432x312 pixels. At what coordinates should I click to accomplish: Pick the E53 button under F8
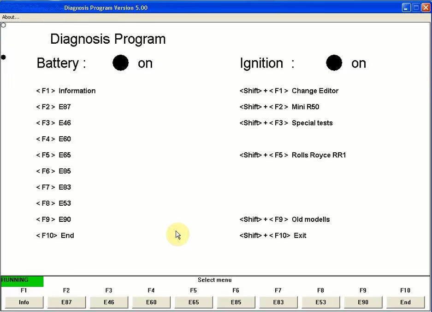(320, 302)
